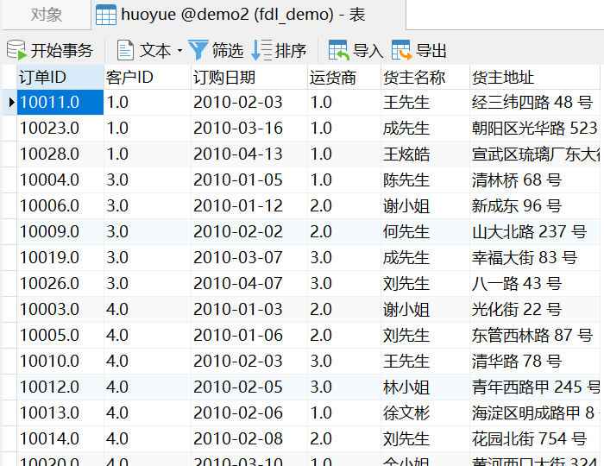This screenshot has height=466, width=604.
Task: Click the table icon on huoyue tab
Action: 106,15
